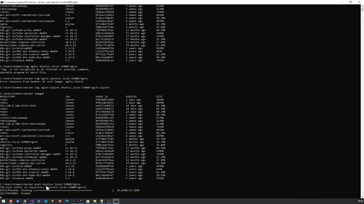364x204 pixels.
Task: Click the 'docker tag nginx:alpine' command line
Action: (55, 88)
